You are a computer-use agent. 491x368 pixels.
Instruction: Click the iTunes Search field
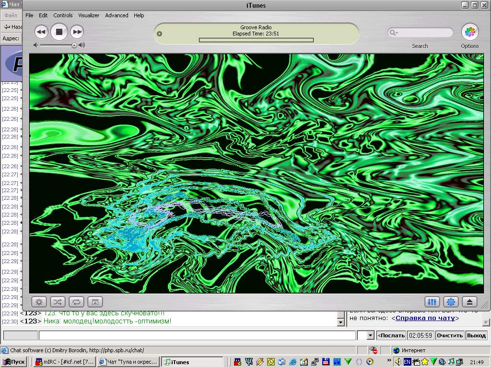click(x=421, y=33)
